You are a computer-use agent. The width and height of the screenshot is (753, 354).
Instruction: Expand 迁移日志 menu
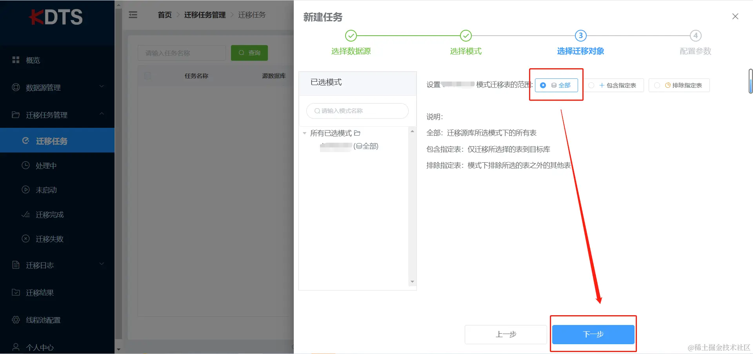pyautogui.click(x=57, y=265)
